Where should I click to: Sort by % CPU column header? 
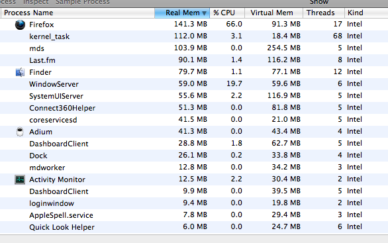click(227, 13)
